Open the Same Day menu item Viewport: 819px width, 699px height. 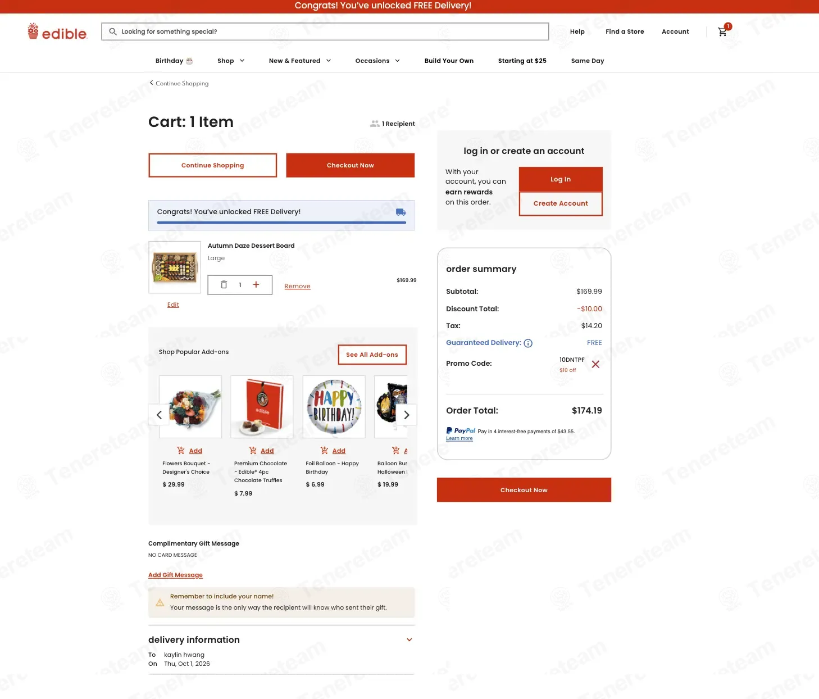pyautogui.click(x=588, y=61)
